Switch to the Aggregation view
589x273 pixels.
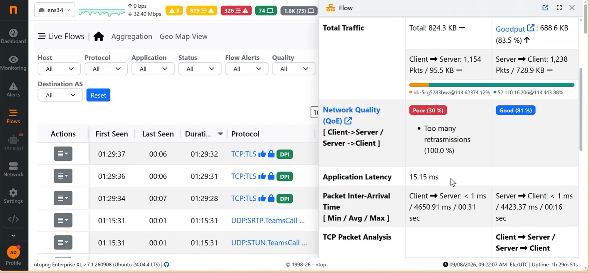(x=132, y=36)
